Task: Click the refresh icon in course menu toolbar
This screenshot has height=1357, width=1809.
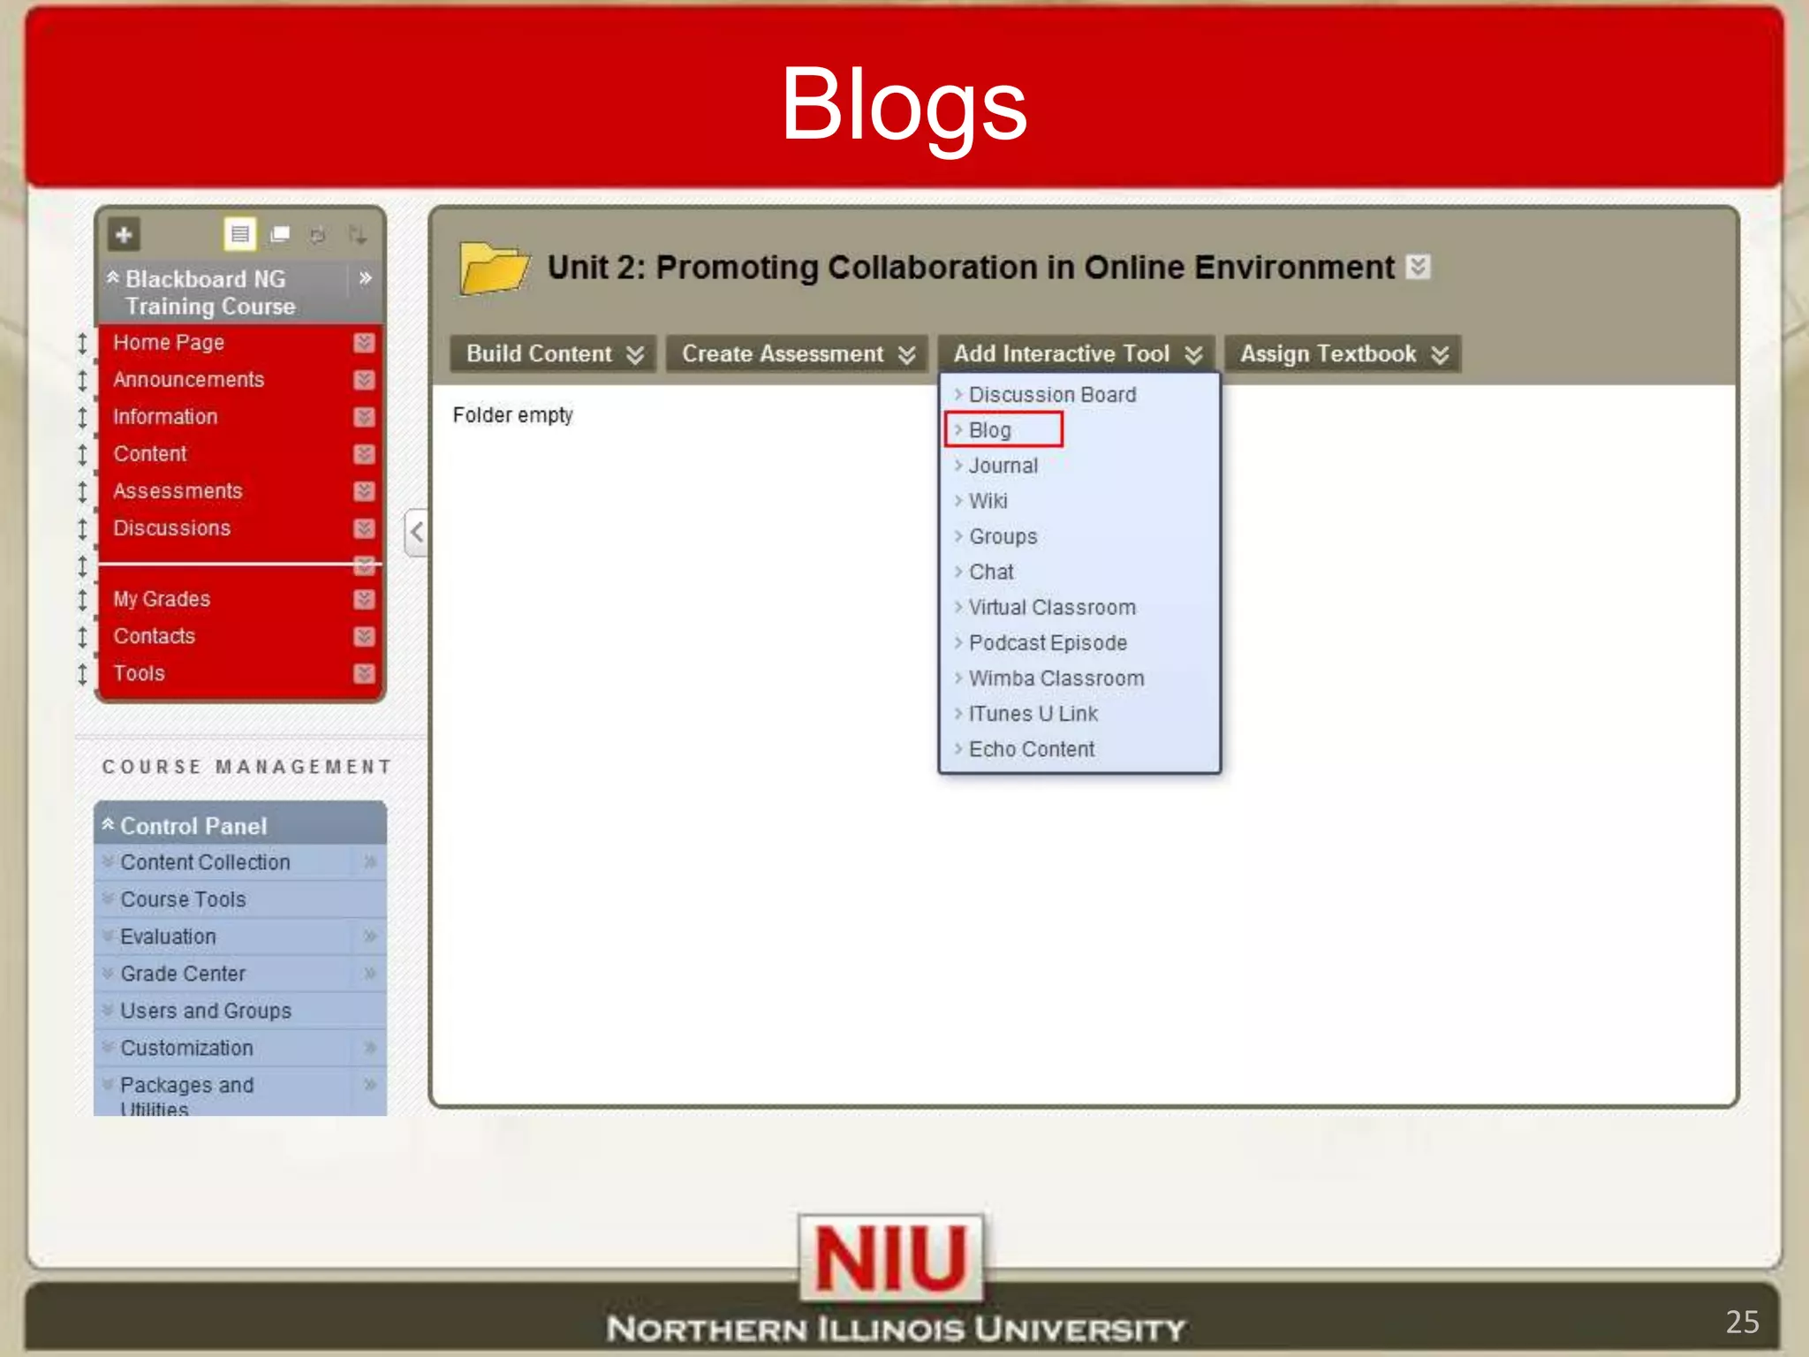Action: point(318,235)
